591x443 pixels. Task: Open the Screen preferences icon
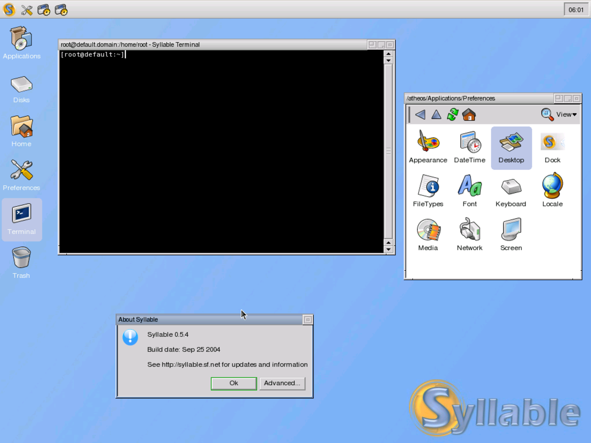point(511,235)
